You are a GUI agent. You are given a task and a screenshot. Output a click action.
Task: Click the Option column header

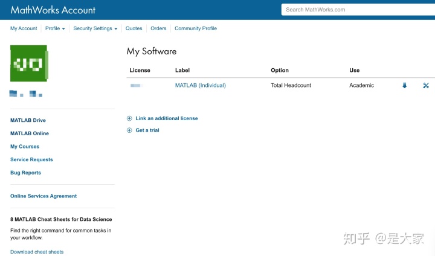coord(280,71)
